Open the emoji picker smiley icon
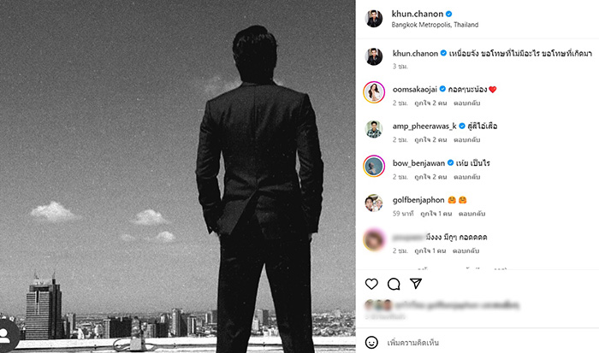 tap(372, 342)
